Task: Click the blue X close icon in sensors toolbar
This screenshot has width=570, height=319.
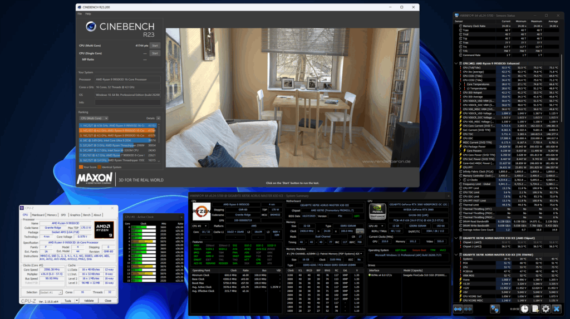Action: (x=556, y=308)
